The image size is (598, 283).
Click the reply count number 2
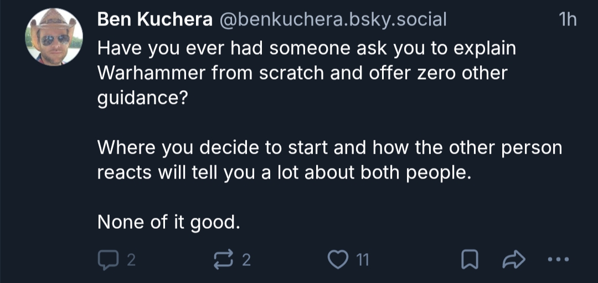[131, 259]
